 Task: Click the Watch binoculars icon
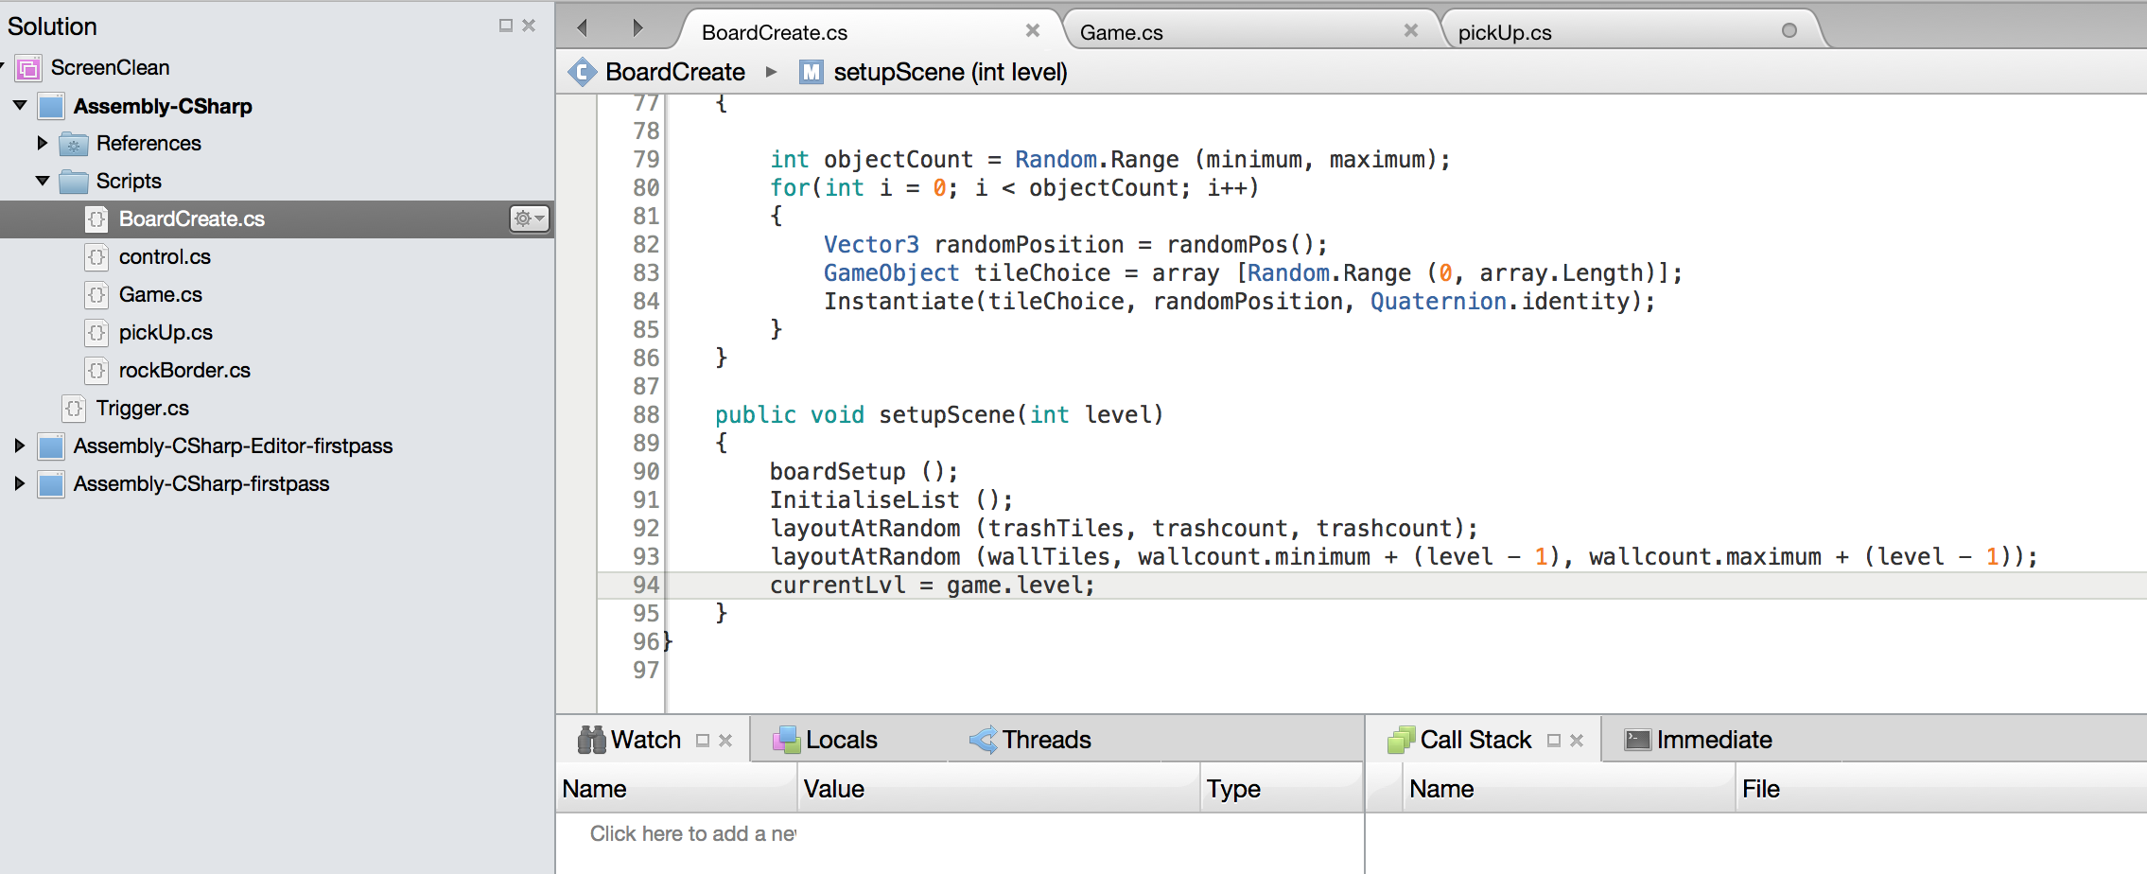[x=592, y=740]
